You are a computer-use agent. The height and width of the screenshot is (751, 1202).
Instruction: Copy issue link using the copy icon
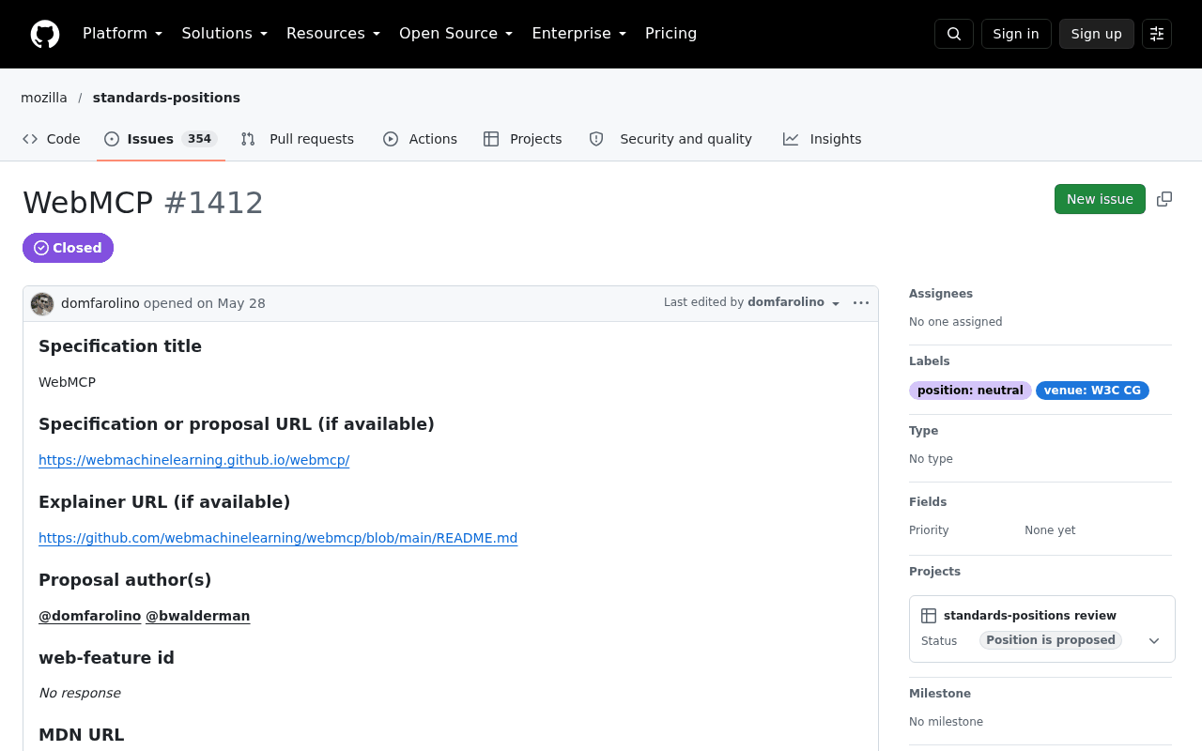point(1164,199)
